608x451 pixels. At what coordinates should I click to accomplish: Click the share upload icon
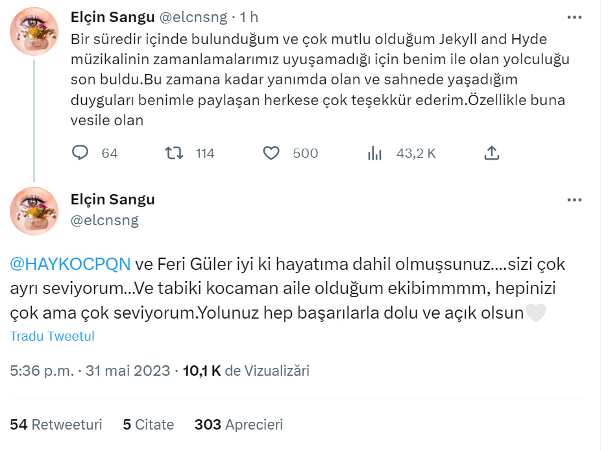click(492, 153)
